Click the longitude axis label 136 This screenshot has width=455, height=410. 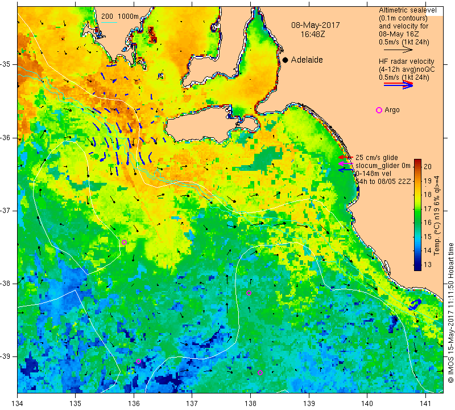134,404
